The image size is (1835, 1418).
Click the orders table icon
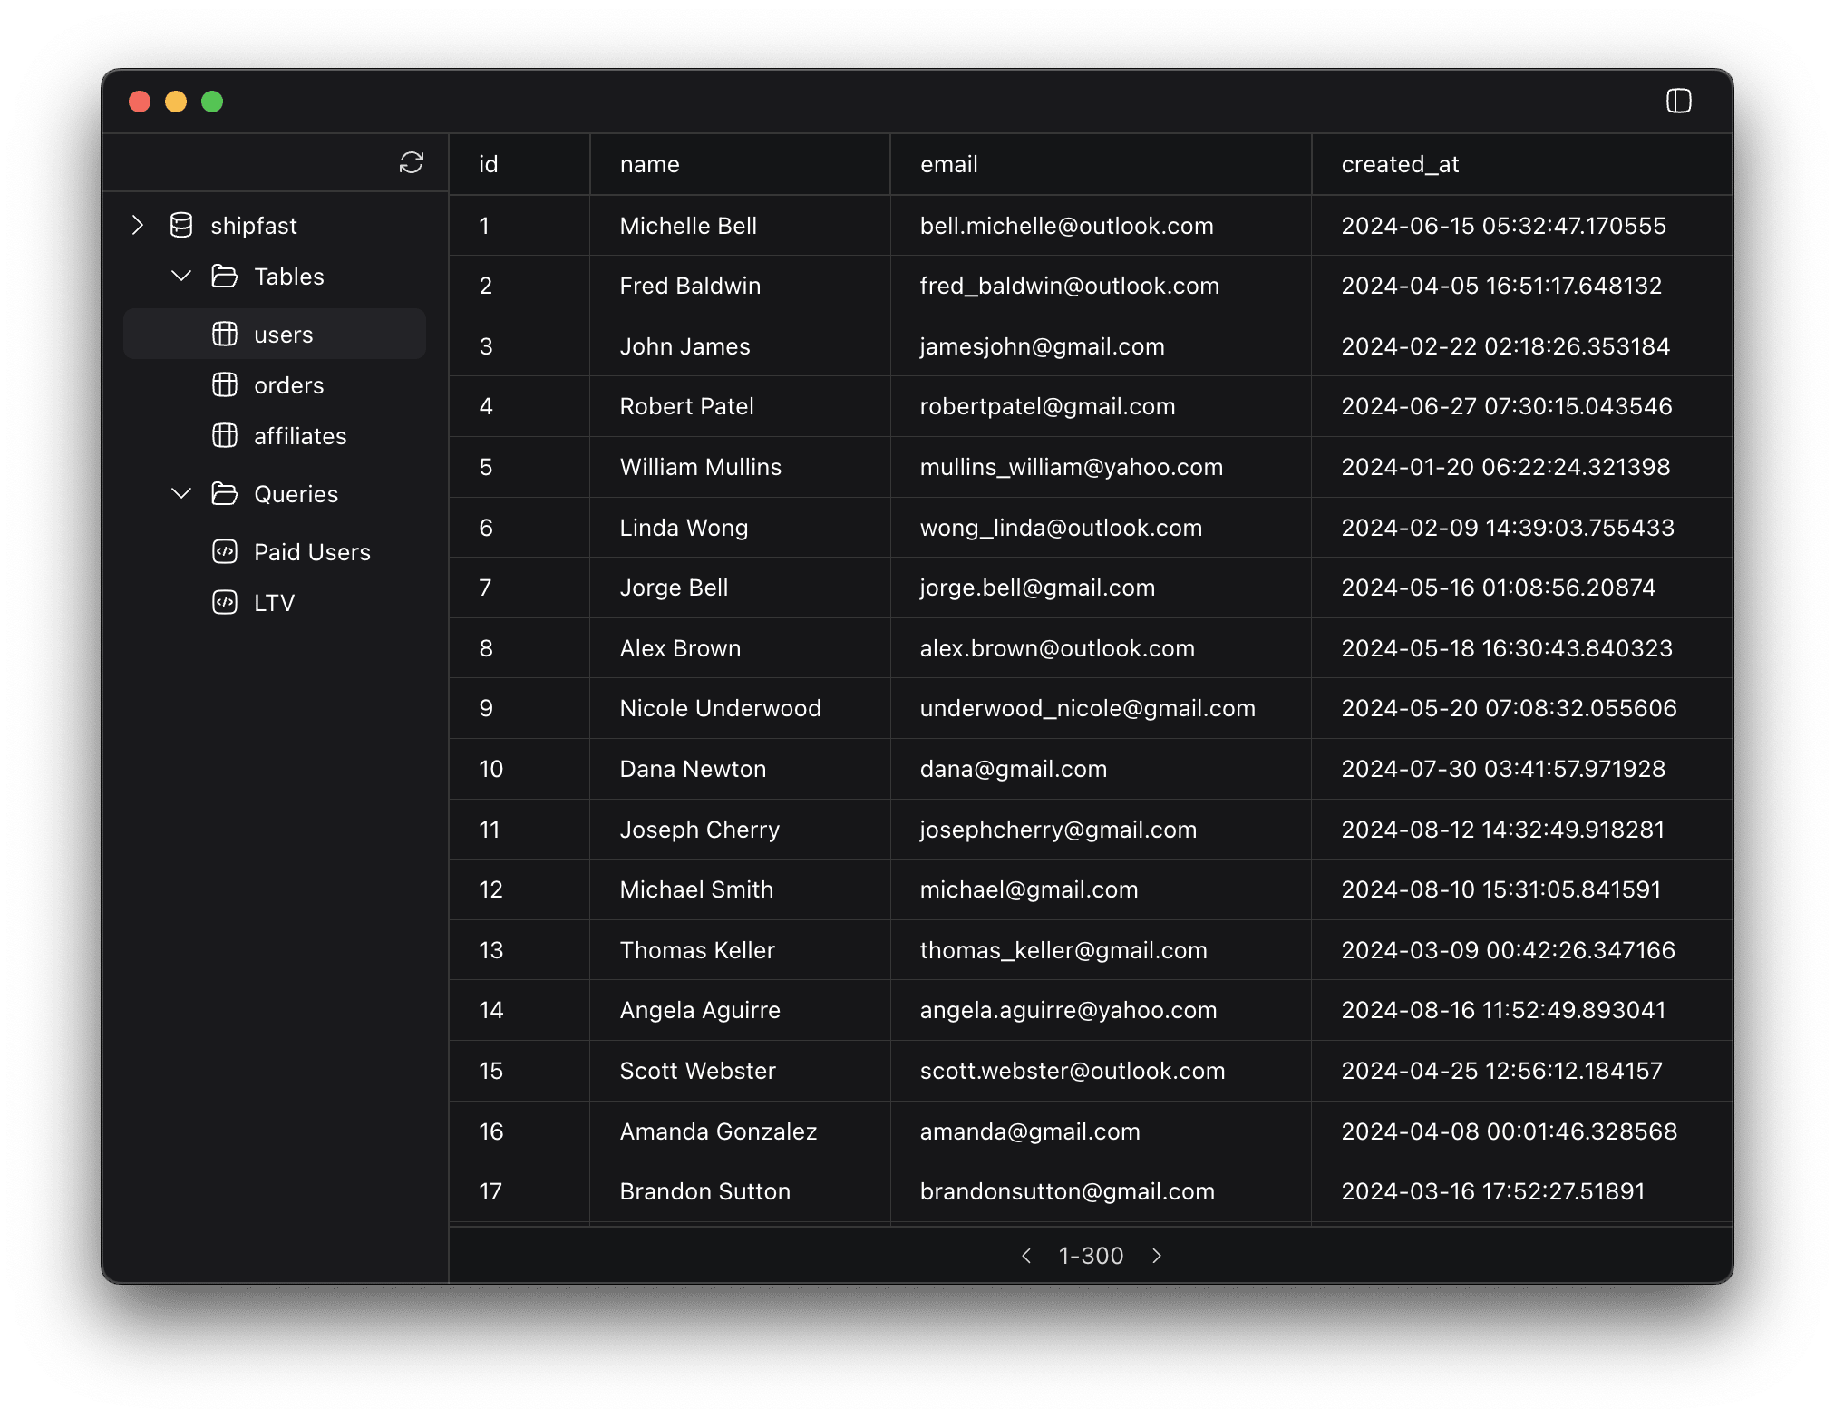pyautogui.click(x=225, y=384)
